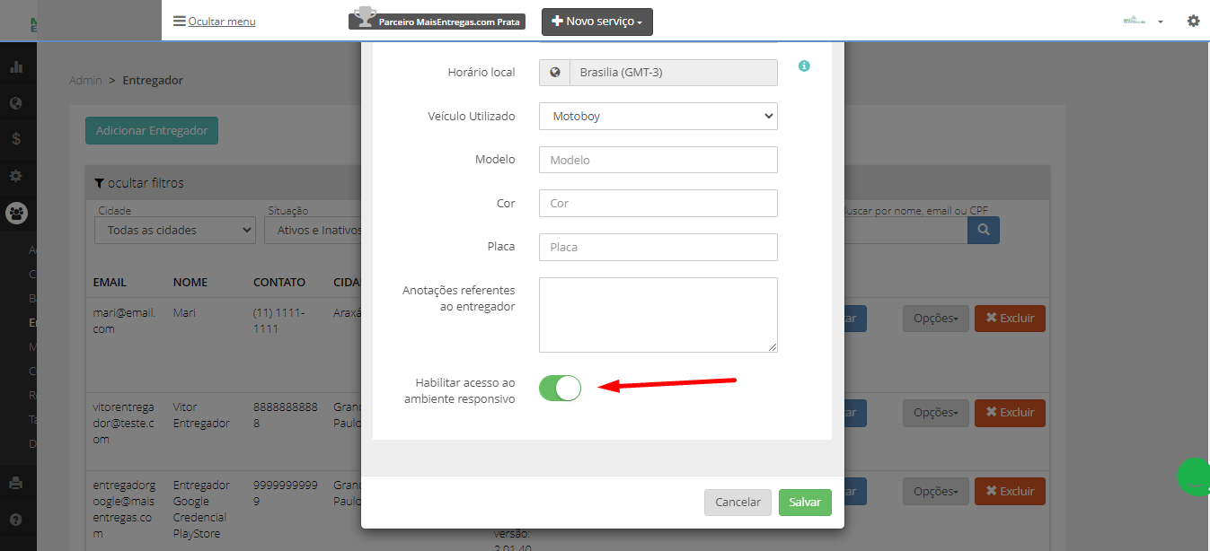This screenshot has height=551, width=1210.
Task: Click the Placa input field
Action: click(x=658, y=247)
